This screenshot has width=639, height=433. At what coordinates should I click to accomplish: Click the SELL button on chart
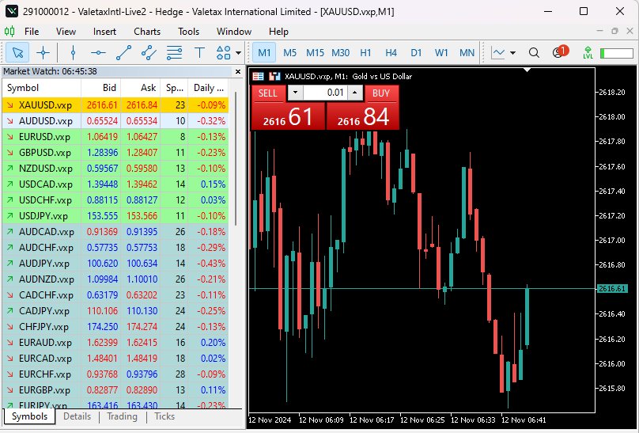[x=268, y=93]
